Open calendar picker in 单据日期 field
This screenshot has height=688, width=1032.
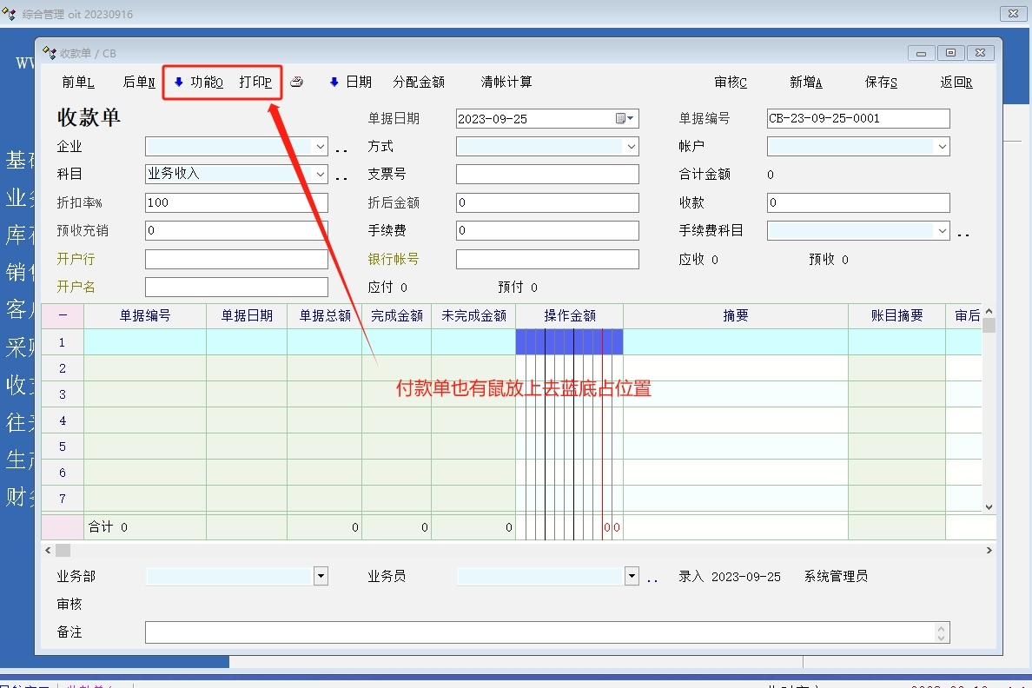pyautogui.click(x=625, y=118)
